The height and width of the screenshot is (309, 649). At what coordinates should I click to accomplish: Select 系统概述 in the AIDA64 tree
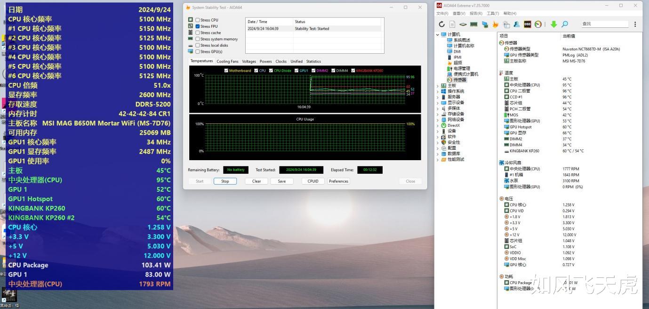point(458,40)
